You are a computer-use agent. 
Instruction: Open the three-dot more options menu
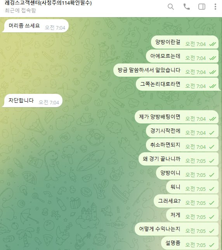(215, 7)
